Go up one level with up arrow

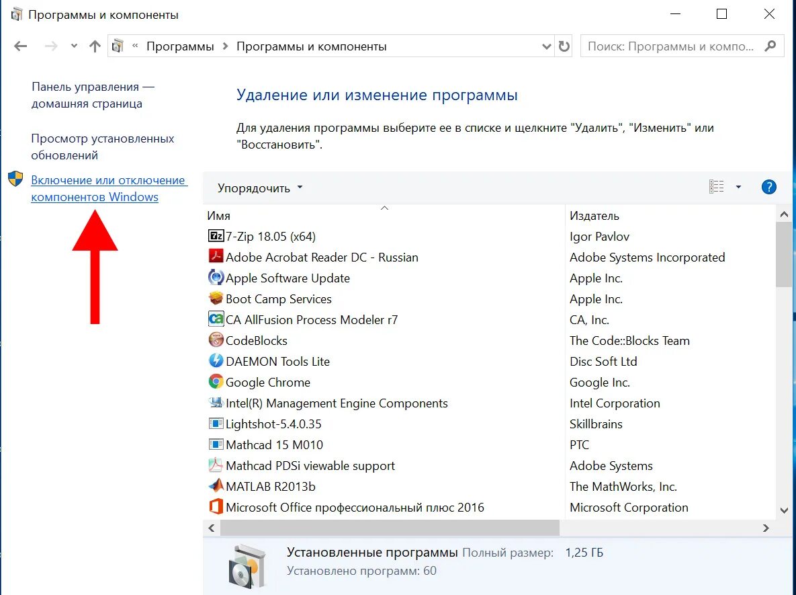[x=95, y=46]
